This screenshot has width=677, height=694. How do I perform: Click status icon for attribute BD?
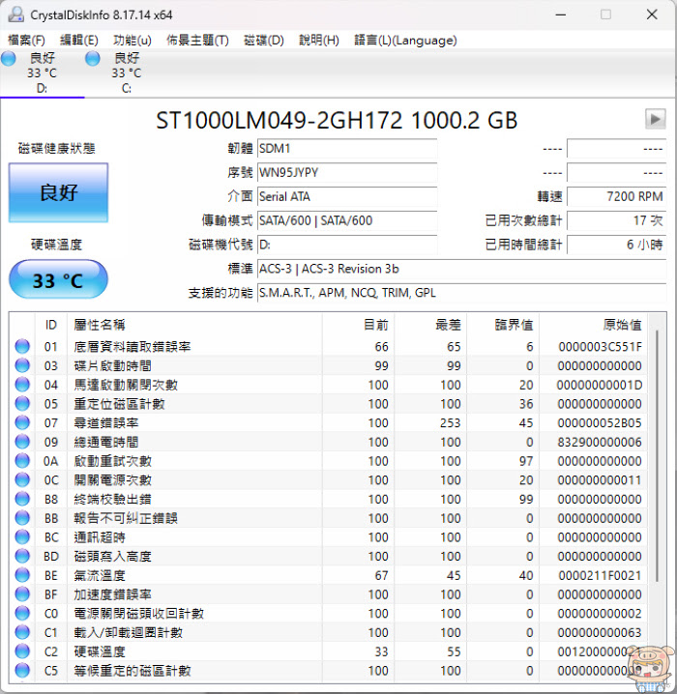22,556
